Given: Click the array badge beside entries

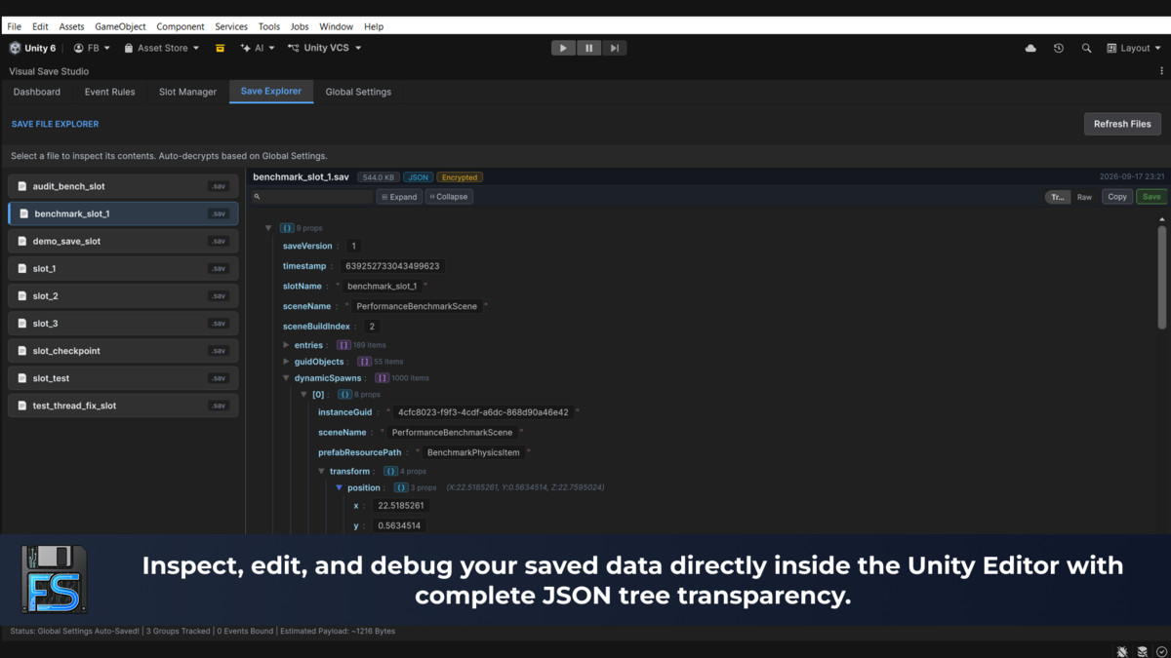Looking at the screenshot, I should point(343,345).
